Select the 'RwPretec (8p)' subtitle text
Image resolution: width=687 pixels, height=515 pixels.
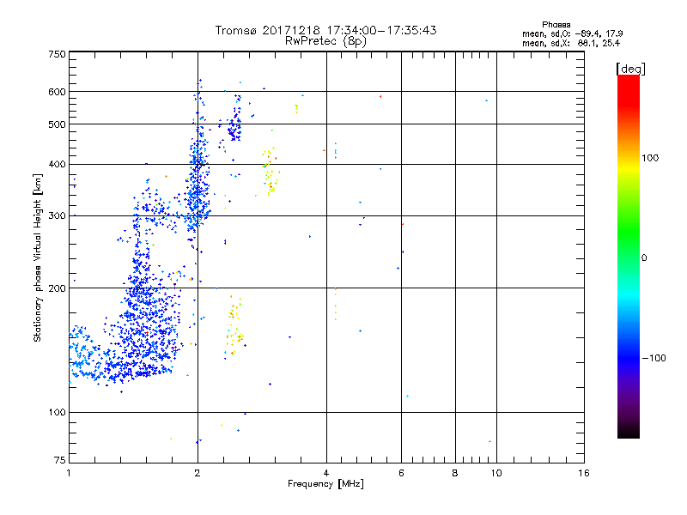325,41
